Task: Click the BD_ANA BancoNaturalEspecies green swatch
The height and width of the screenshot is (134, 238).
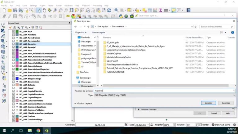Action: (17, 69)
